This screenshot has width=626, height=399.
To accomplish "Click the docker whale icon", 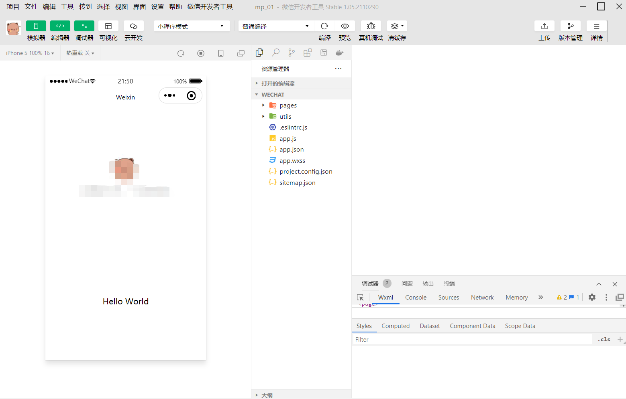I will tap(340, 53).
